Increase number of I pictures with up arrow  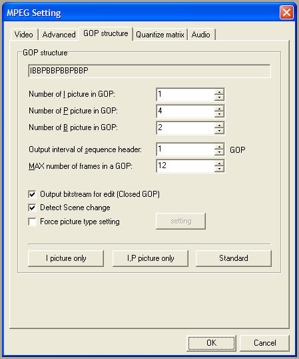click(x=219, y=91)
